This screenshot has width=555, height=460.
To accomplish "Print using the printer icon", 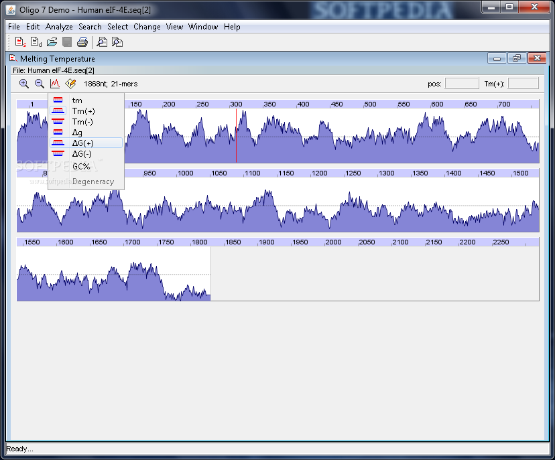I will tap(82, 42).
